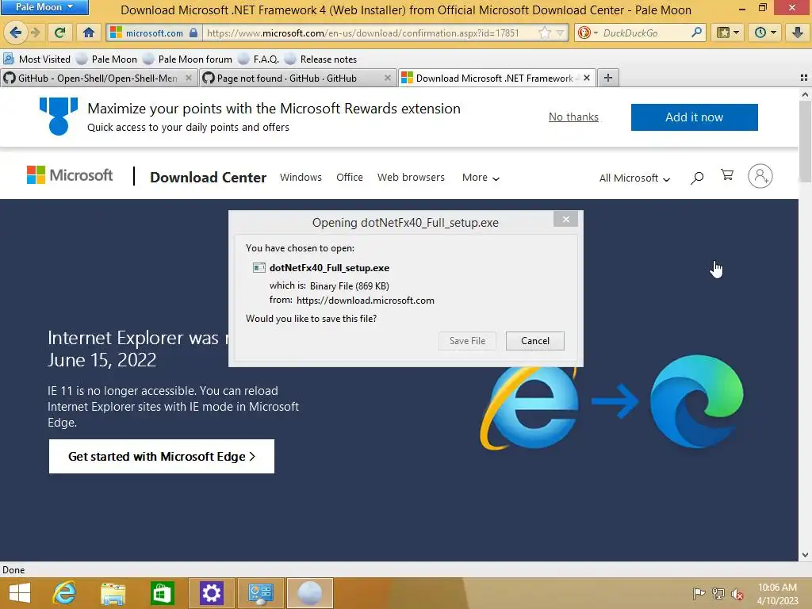The height and width of the screenshot is (609, 812).
Task: Open the taskbar clock and date
Action: (777, 594)
